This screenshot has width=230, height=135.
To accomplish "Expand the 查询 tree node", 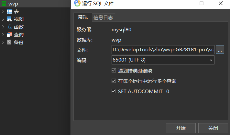I will 3,34.
